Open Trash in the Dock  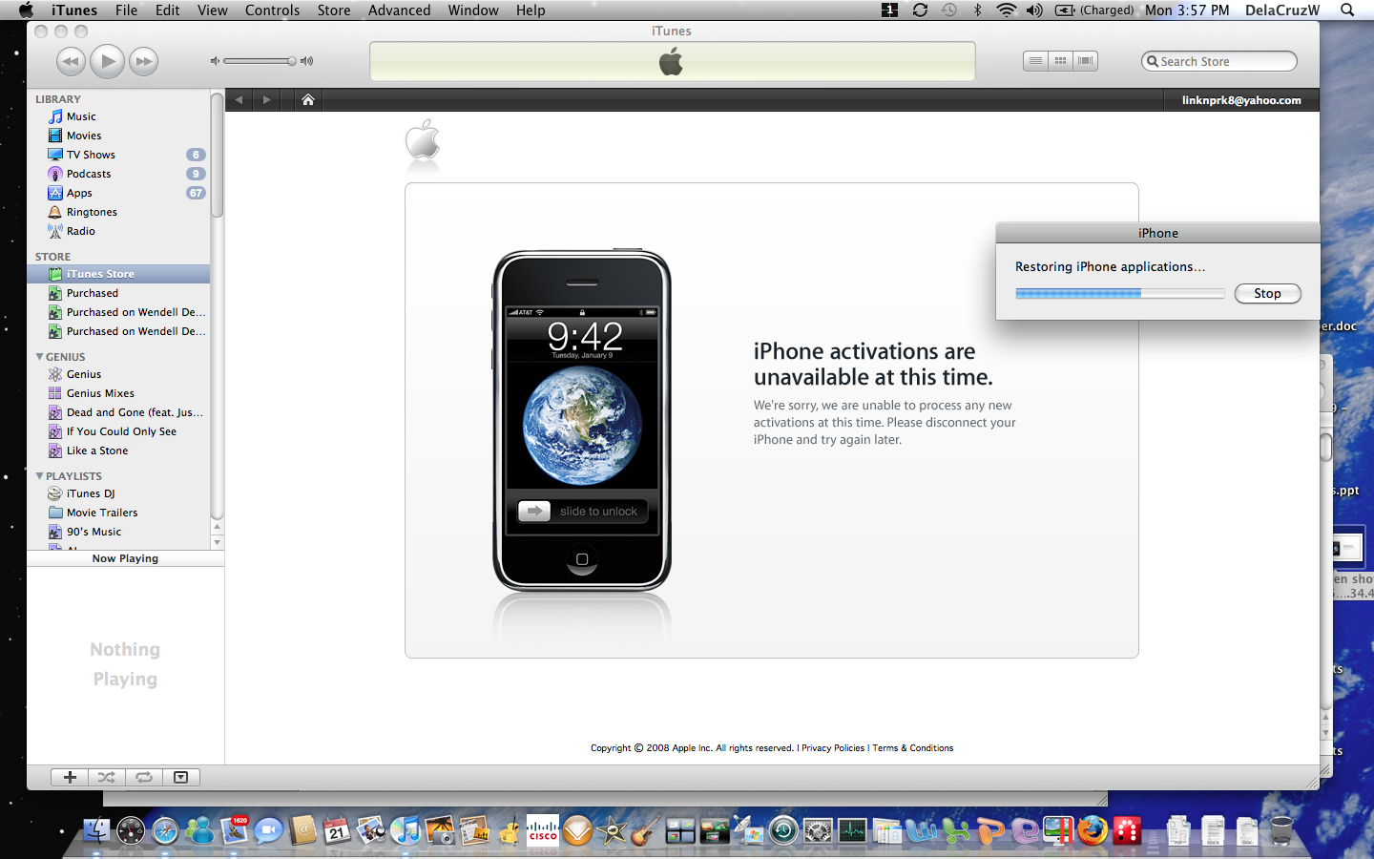click(x=1281, y=831)
